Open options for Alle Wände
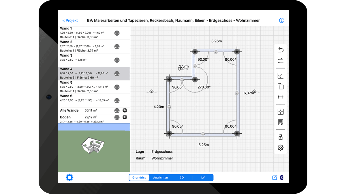 (x=117, y=110)
